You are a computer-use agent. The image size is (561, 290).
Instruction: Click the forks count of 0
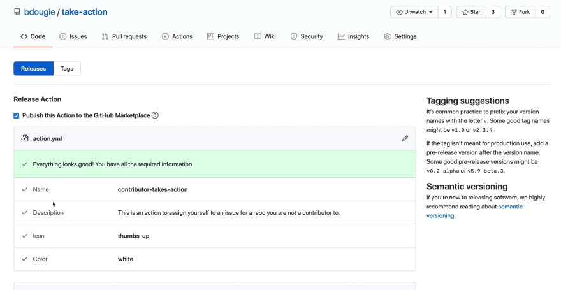543,12
